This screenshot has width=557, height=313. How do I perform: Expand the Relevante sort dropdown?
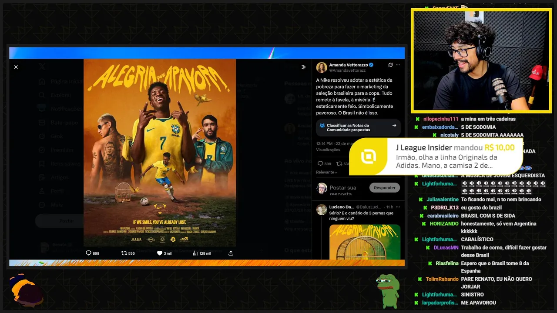click(327, 172)
